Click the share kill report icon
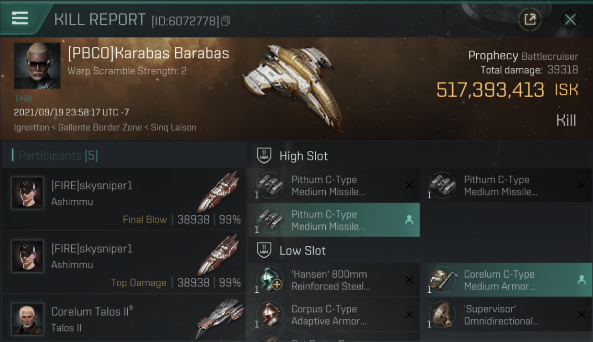Image resolution: width=593 pixels, height=342 pixels. pos(530,19)
